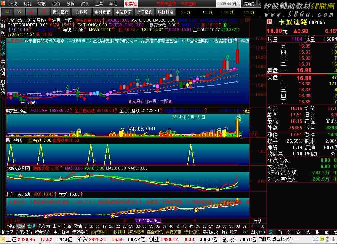The height and width of the screenshot is (244, 337).
Task: Switch to the 15 分 period
Action: coord(208,12)
